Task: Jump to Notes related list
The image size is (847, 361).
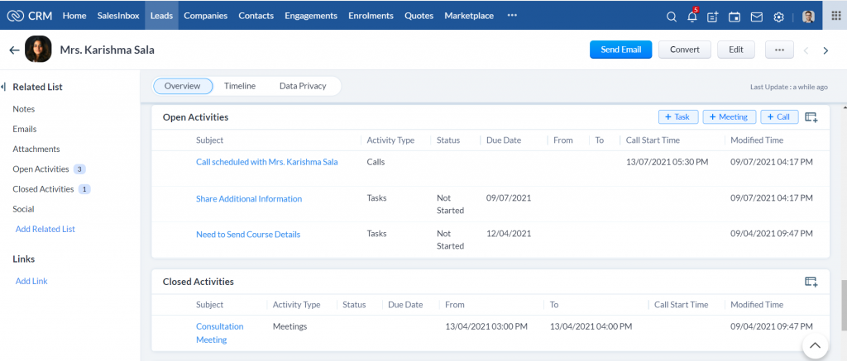Action: (x=24, y=109)
